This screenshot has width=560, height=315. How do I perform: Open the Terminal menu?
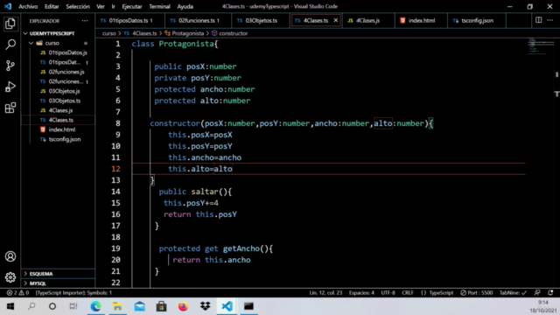coord(159,6)
